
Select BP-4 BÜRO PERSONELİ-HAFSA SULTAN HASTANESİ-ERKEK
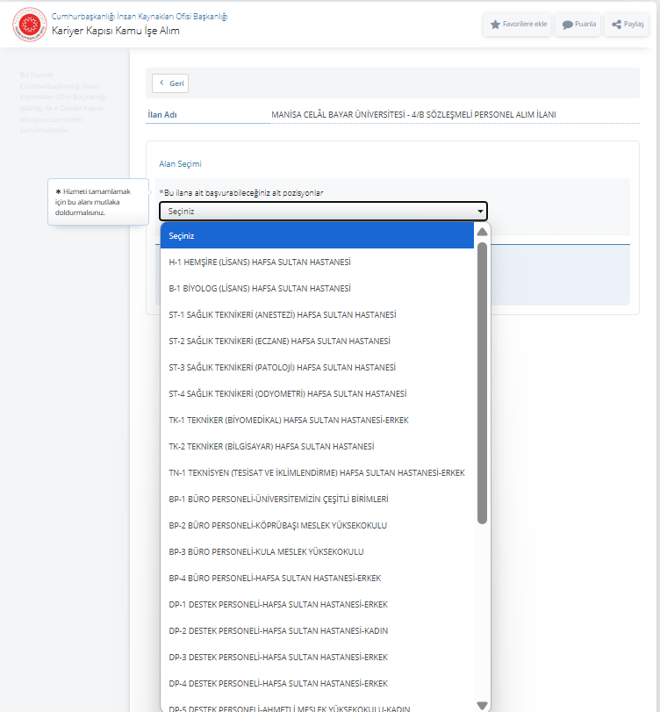point(317,578)
